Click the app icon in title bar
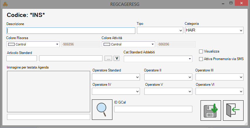250x128 pixels. (x=5, y=4)
